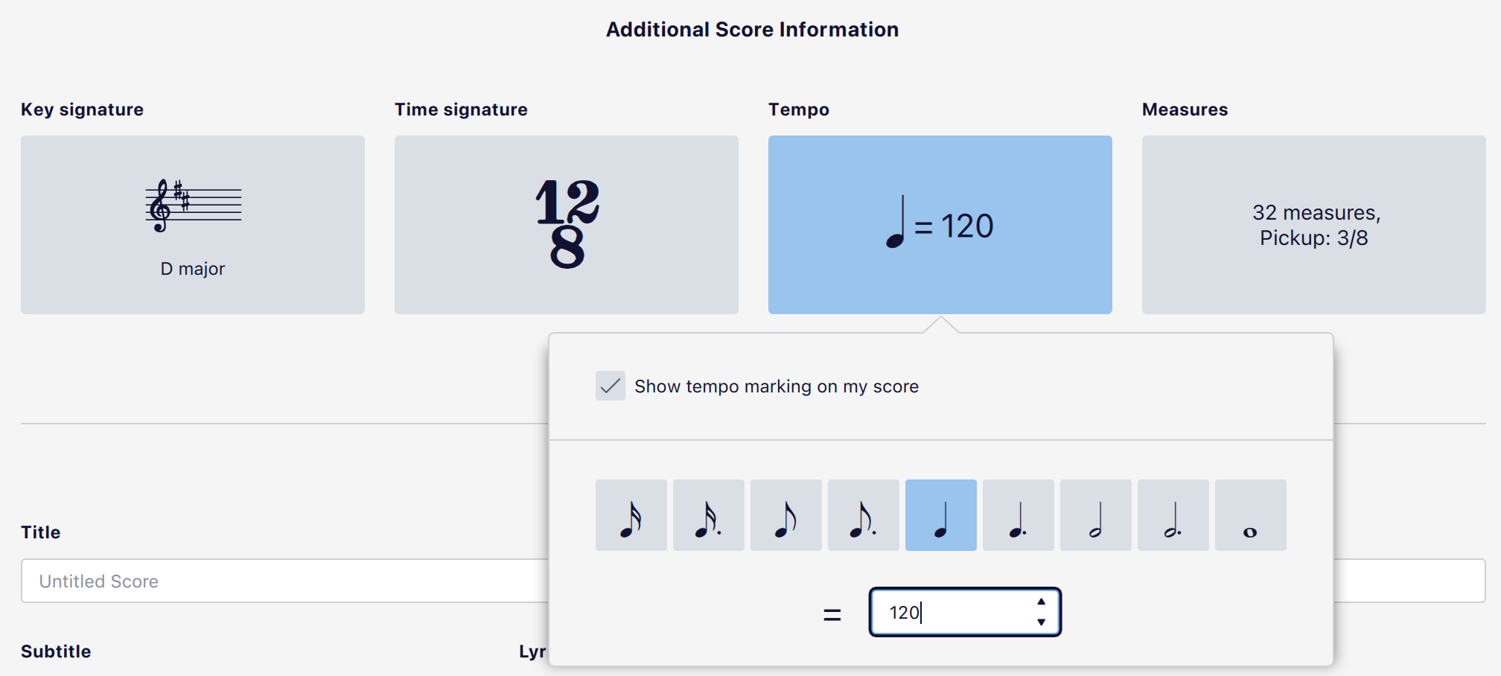
Task: Select the quarter note beat unit
Action: 940,514
